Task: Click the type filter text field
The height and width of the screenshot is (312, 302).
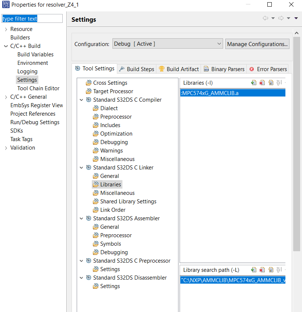Action: (32, 19)
